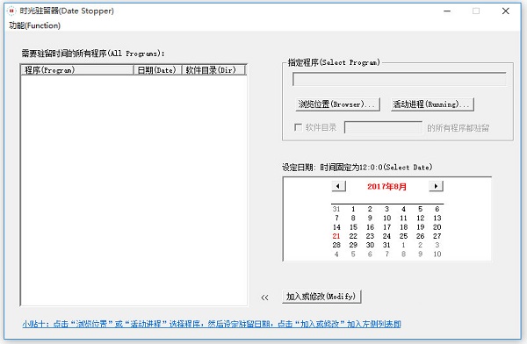Select August 14 in the calendar

[336, 227]
